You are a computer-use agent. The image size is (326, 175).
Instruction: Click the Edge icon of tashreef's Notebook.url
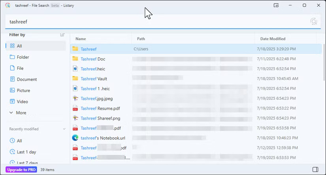click(75, 138)
